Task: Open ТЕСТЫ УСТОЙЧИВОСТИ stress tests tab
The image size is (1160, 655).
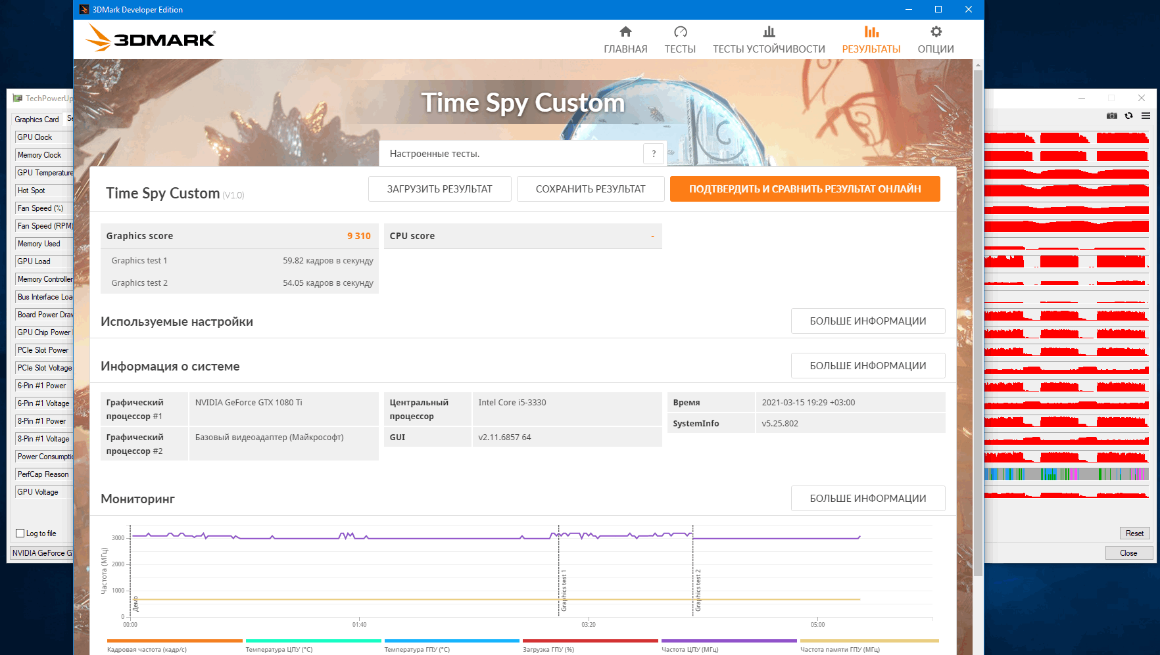Action: click(769, 40)
